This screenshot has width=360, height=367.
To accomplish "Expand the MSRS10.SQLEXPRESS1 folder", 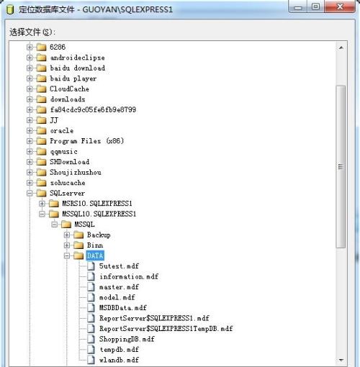I will pyautogui.click(x=42, y=204).
